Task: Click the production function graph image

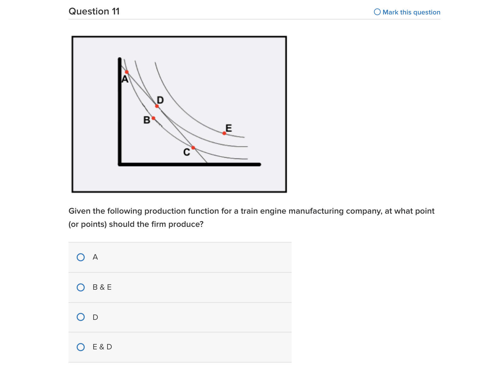Action: click(178, 114)
